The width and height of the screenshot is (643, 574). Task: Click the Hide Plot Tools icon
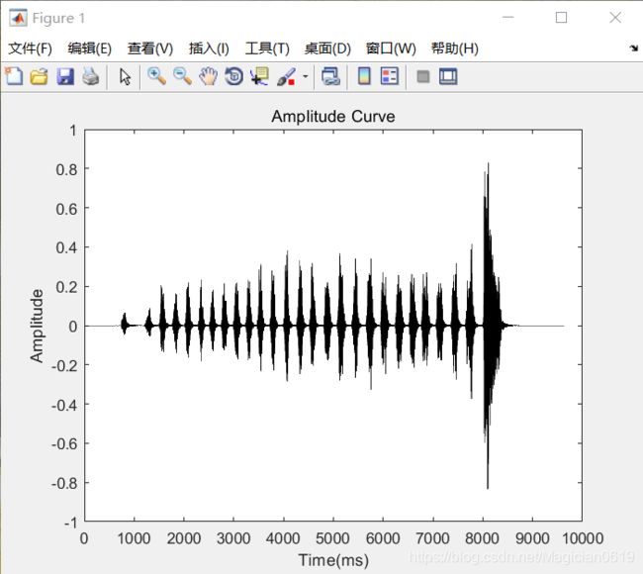click(423, 77)
